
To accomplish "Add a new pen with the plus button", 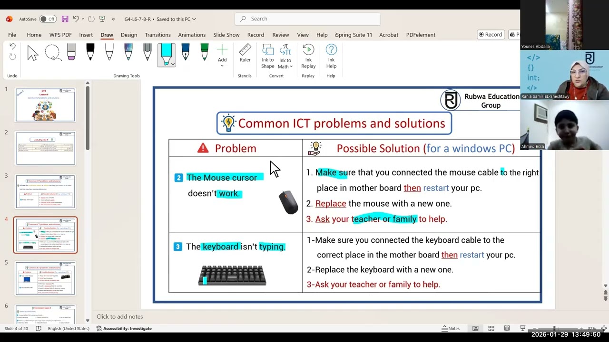I will point(222,55).
